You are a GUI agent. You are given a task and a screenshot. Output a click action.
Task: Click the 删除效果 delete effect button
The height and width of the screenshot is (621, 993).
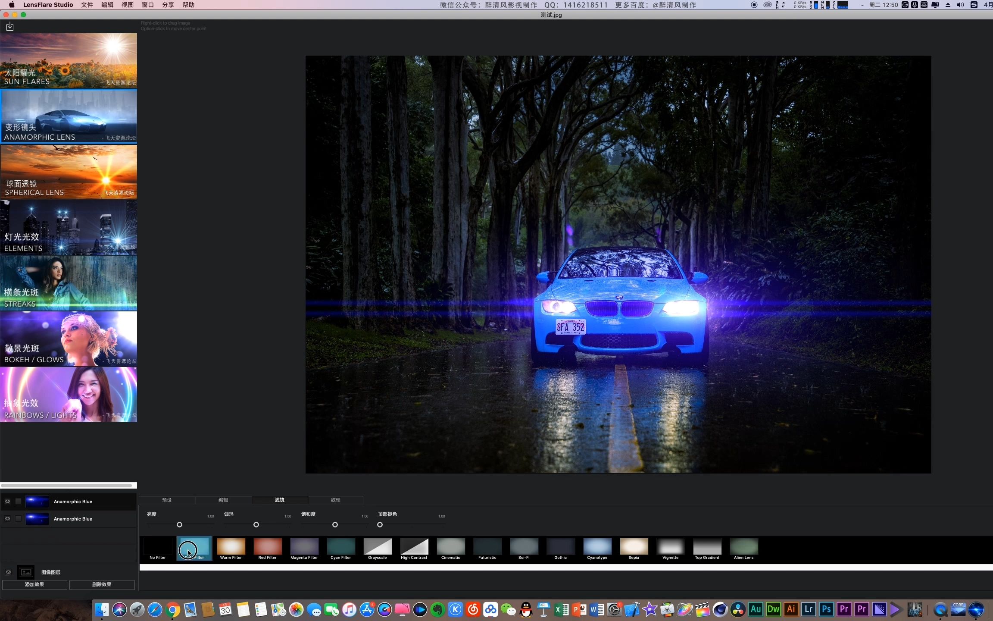[102, 585]
